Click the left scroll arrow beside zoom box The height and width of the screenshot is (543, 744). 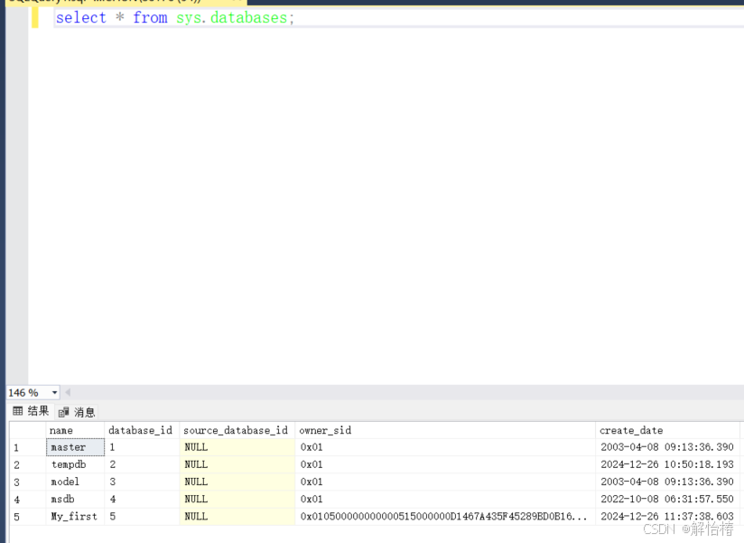point(68,392)
